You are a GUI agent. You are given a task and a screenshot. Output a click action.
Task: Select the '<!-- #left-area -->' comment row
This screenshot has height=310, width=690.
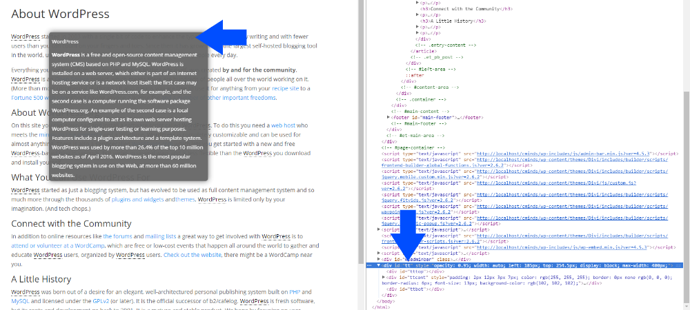[x=431, y=70]
